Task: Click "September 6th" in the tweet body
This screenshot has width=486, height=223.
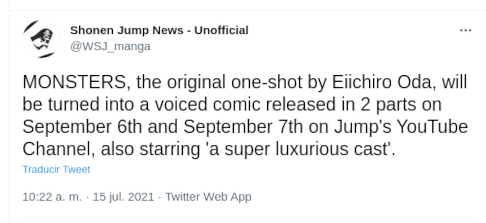Action: [84, 127]
